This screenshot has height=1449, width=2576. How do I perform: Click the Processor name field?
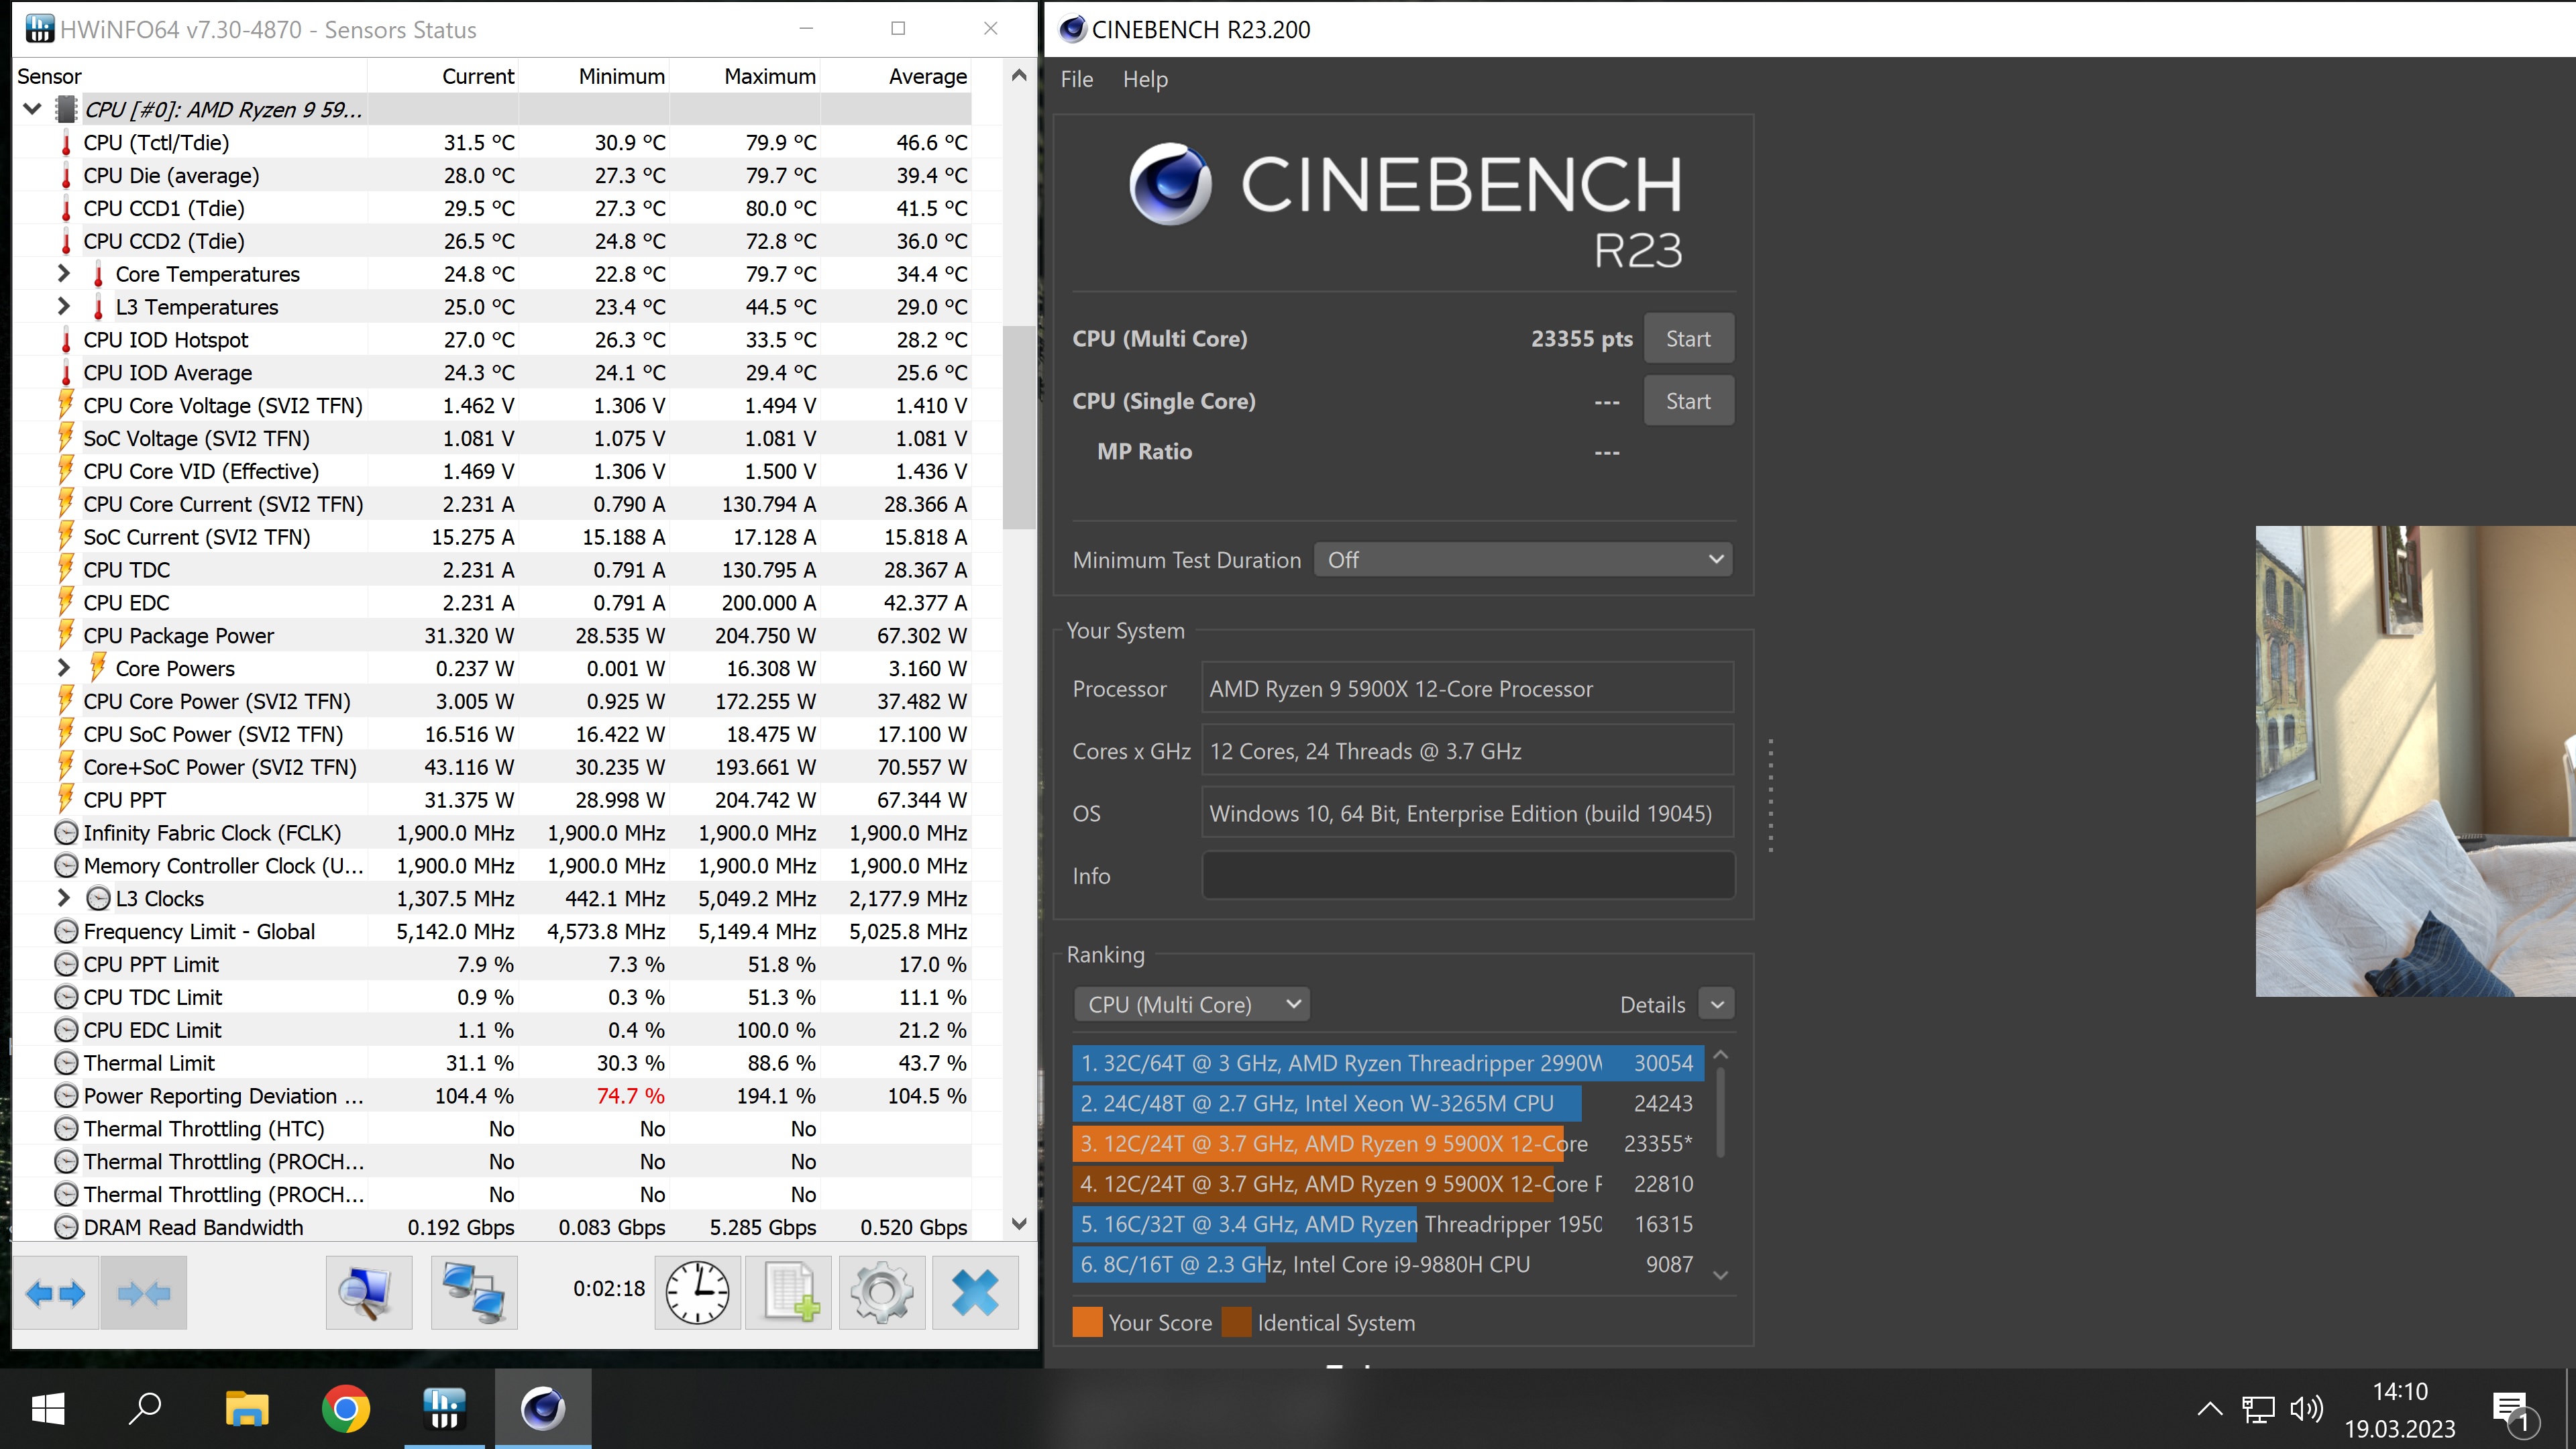click(1467, 689)
